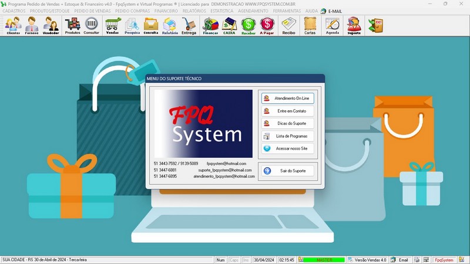This screenshot has width=470, height=264.
Task: Click the red A Pagar icon
Action: point(267,26)
